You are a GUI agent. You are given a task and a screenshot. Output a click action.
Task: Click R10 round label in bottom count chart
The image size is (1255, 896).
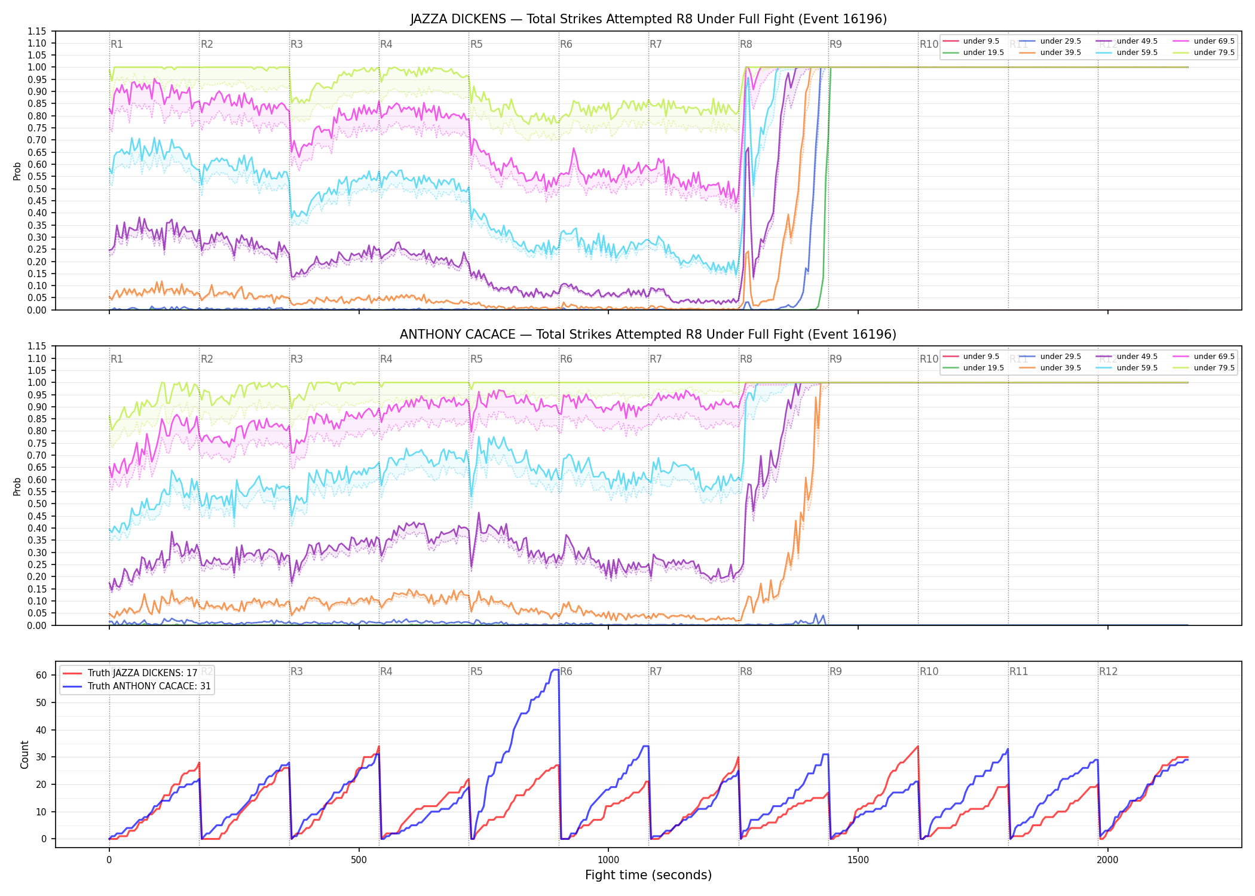click(x=929, y=671)
